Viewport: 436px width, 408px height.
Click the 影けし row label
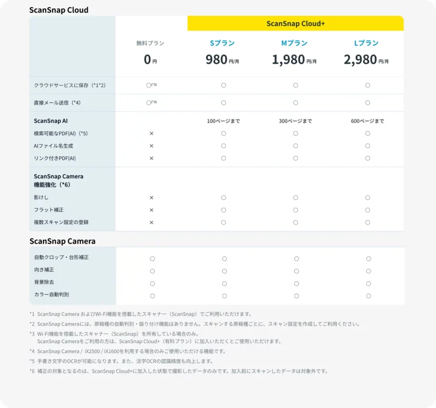41,197
